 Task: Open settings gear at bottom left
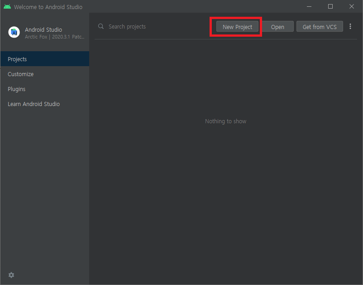pos(11,275)
